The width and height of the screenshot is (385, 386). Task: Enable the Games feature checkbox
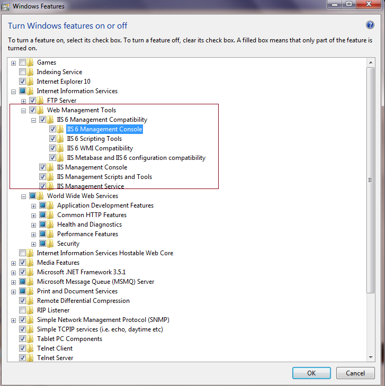click(22, 62)
